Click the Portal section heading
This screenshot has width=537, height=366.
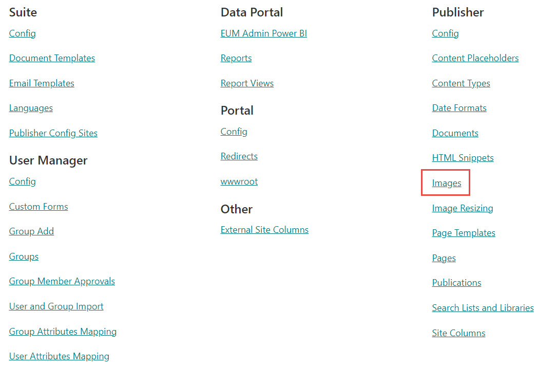(x=237, y=111)
